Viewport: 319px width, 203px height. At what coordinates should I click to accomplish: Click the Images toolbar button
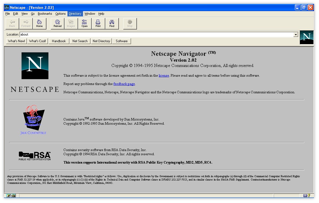pyautogui.click(x=71, y=24)
